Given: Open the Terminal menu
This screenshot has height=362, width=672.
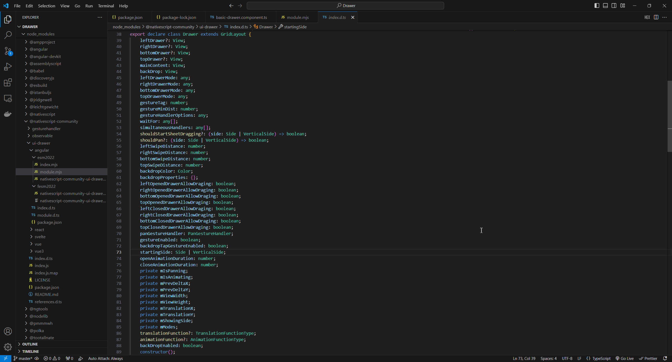Looking at the screenshot, I should tap(106, 6).
